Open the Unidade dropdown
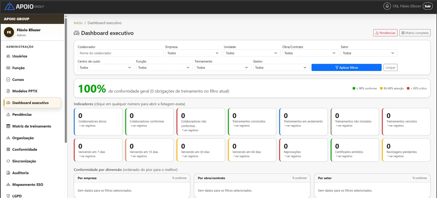 (252, 53)
